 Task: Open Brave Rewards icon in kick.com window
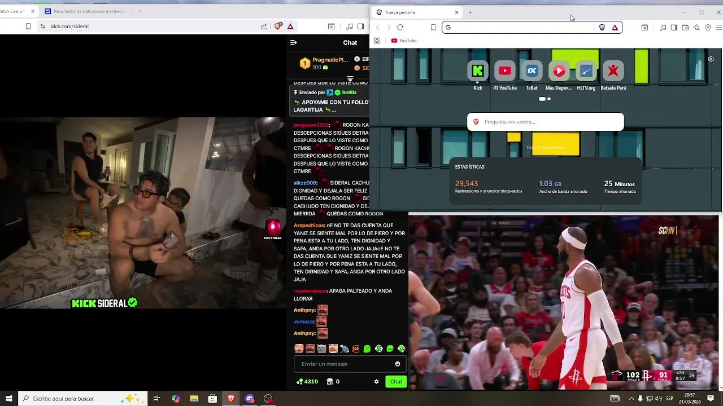tap(290, 26)
